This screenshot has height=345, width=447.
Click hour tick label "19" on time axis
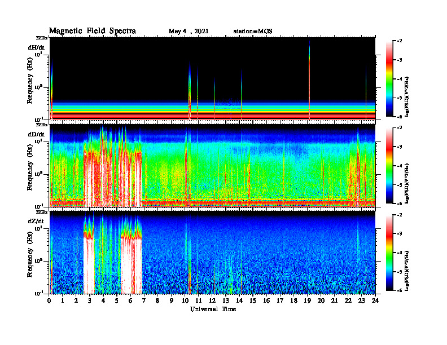click(x=307, y=300)
